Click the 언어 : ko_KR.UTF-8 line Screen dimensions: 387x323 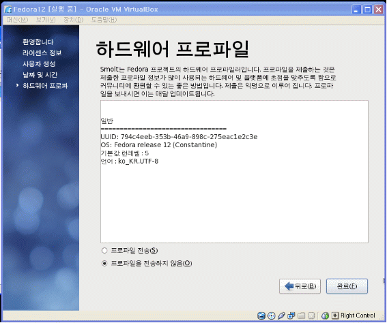click(129, 161)
